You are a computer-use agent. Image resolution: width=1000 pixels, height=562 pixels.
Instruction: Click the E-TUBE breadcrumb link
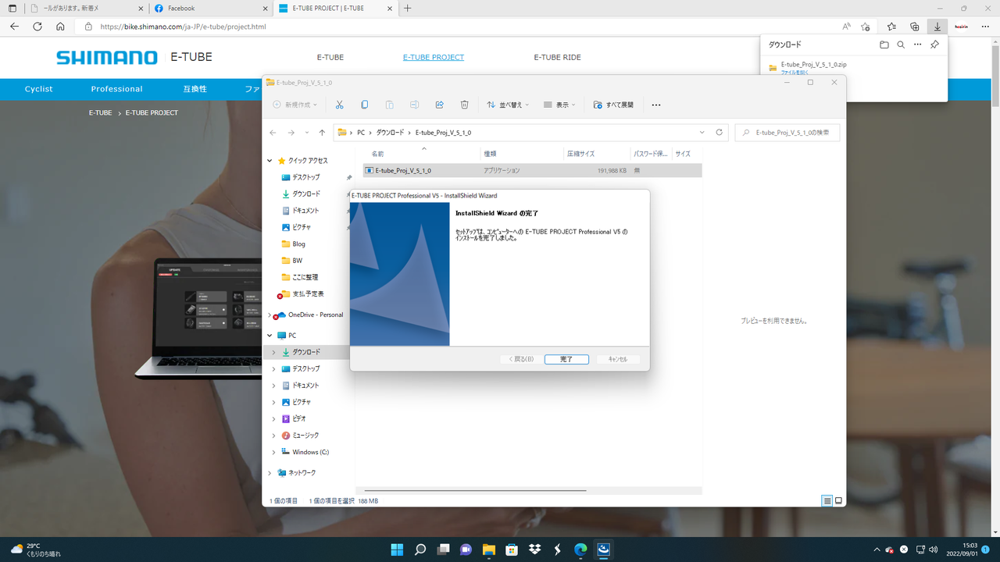100,112
